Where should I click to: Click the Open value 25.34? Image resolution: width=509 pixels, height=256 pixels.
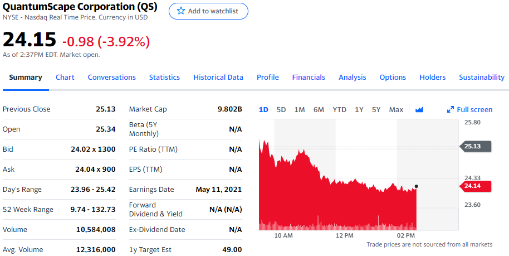105,129
